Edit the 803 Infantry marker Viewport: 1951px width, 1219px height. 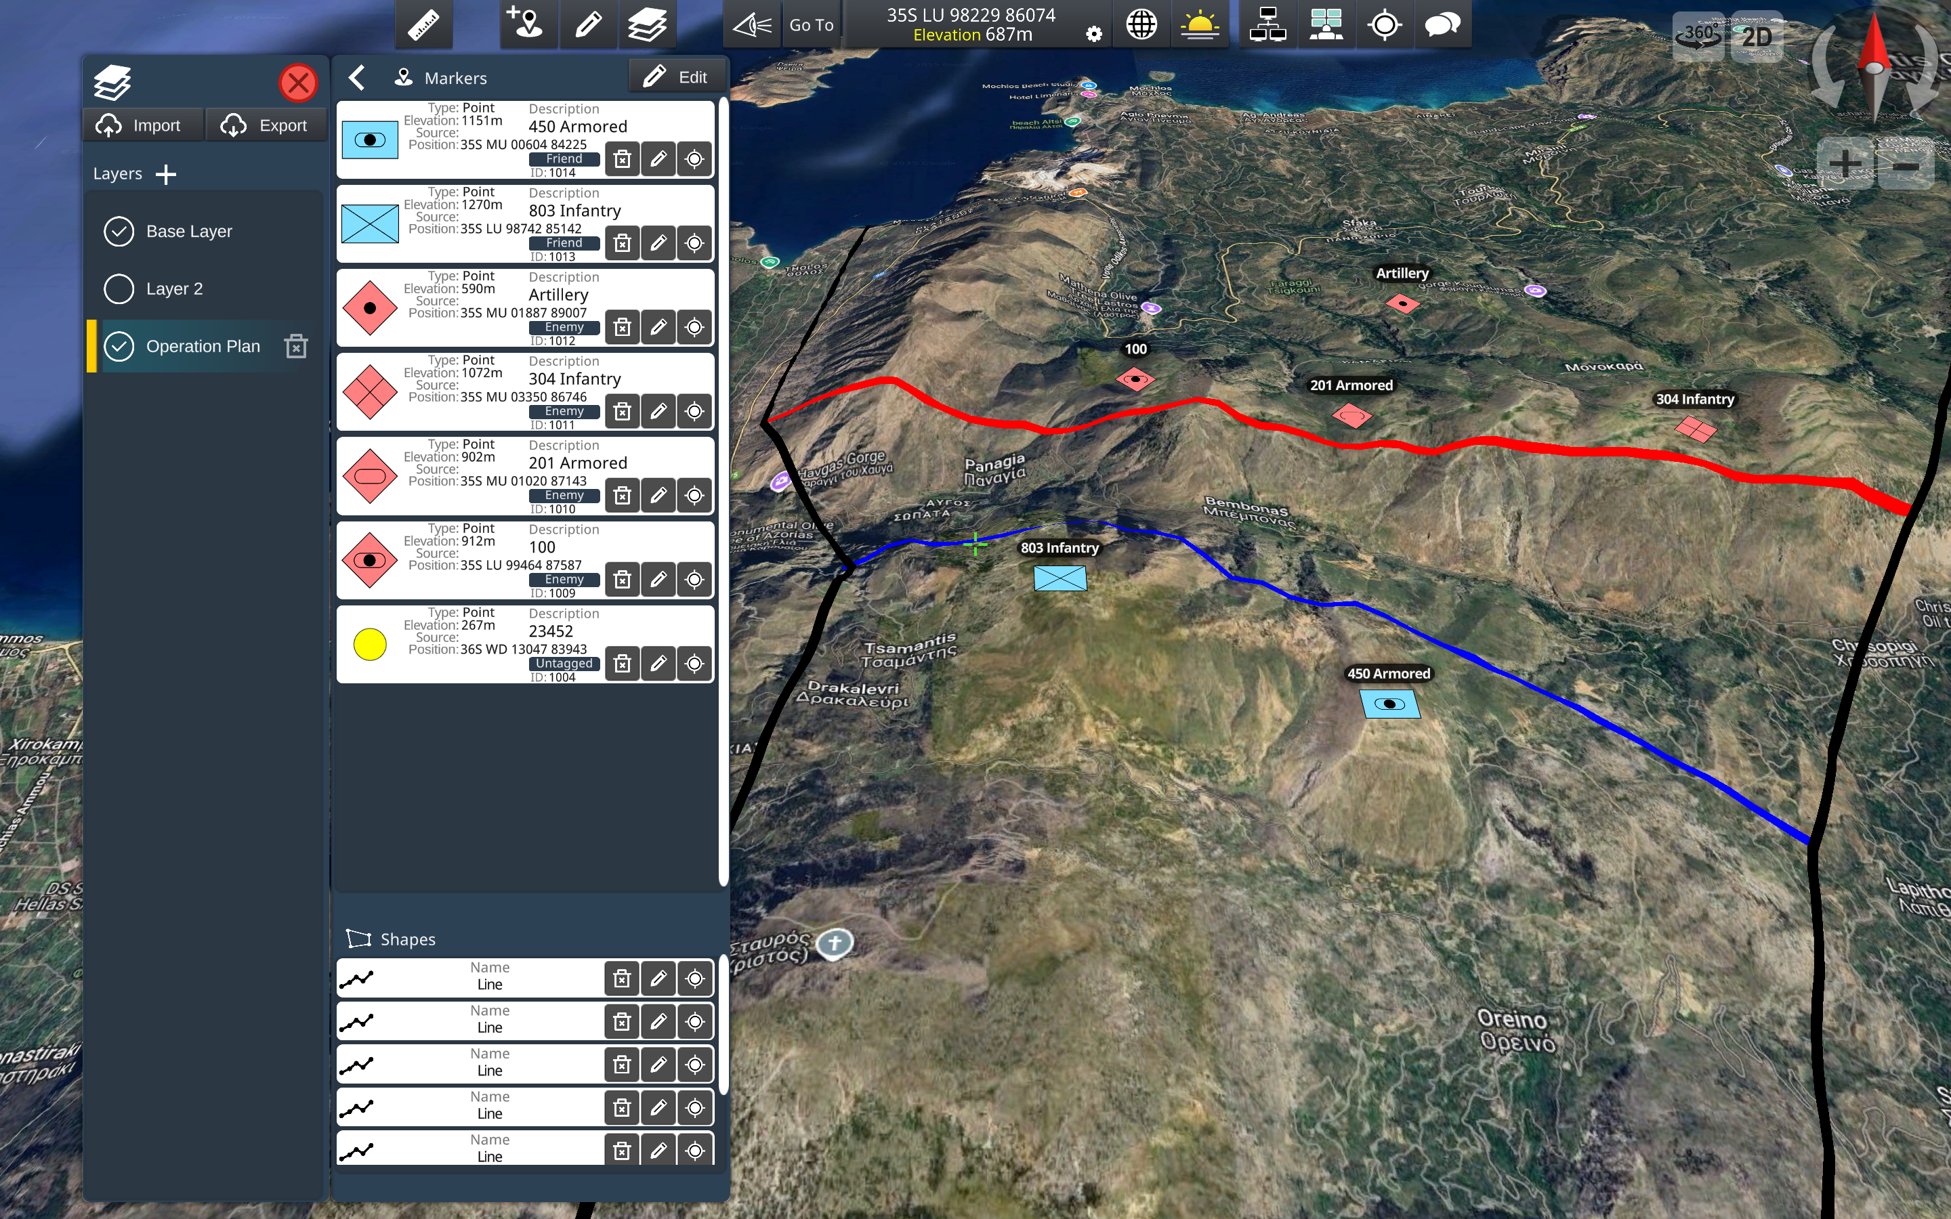click(658, 244)
